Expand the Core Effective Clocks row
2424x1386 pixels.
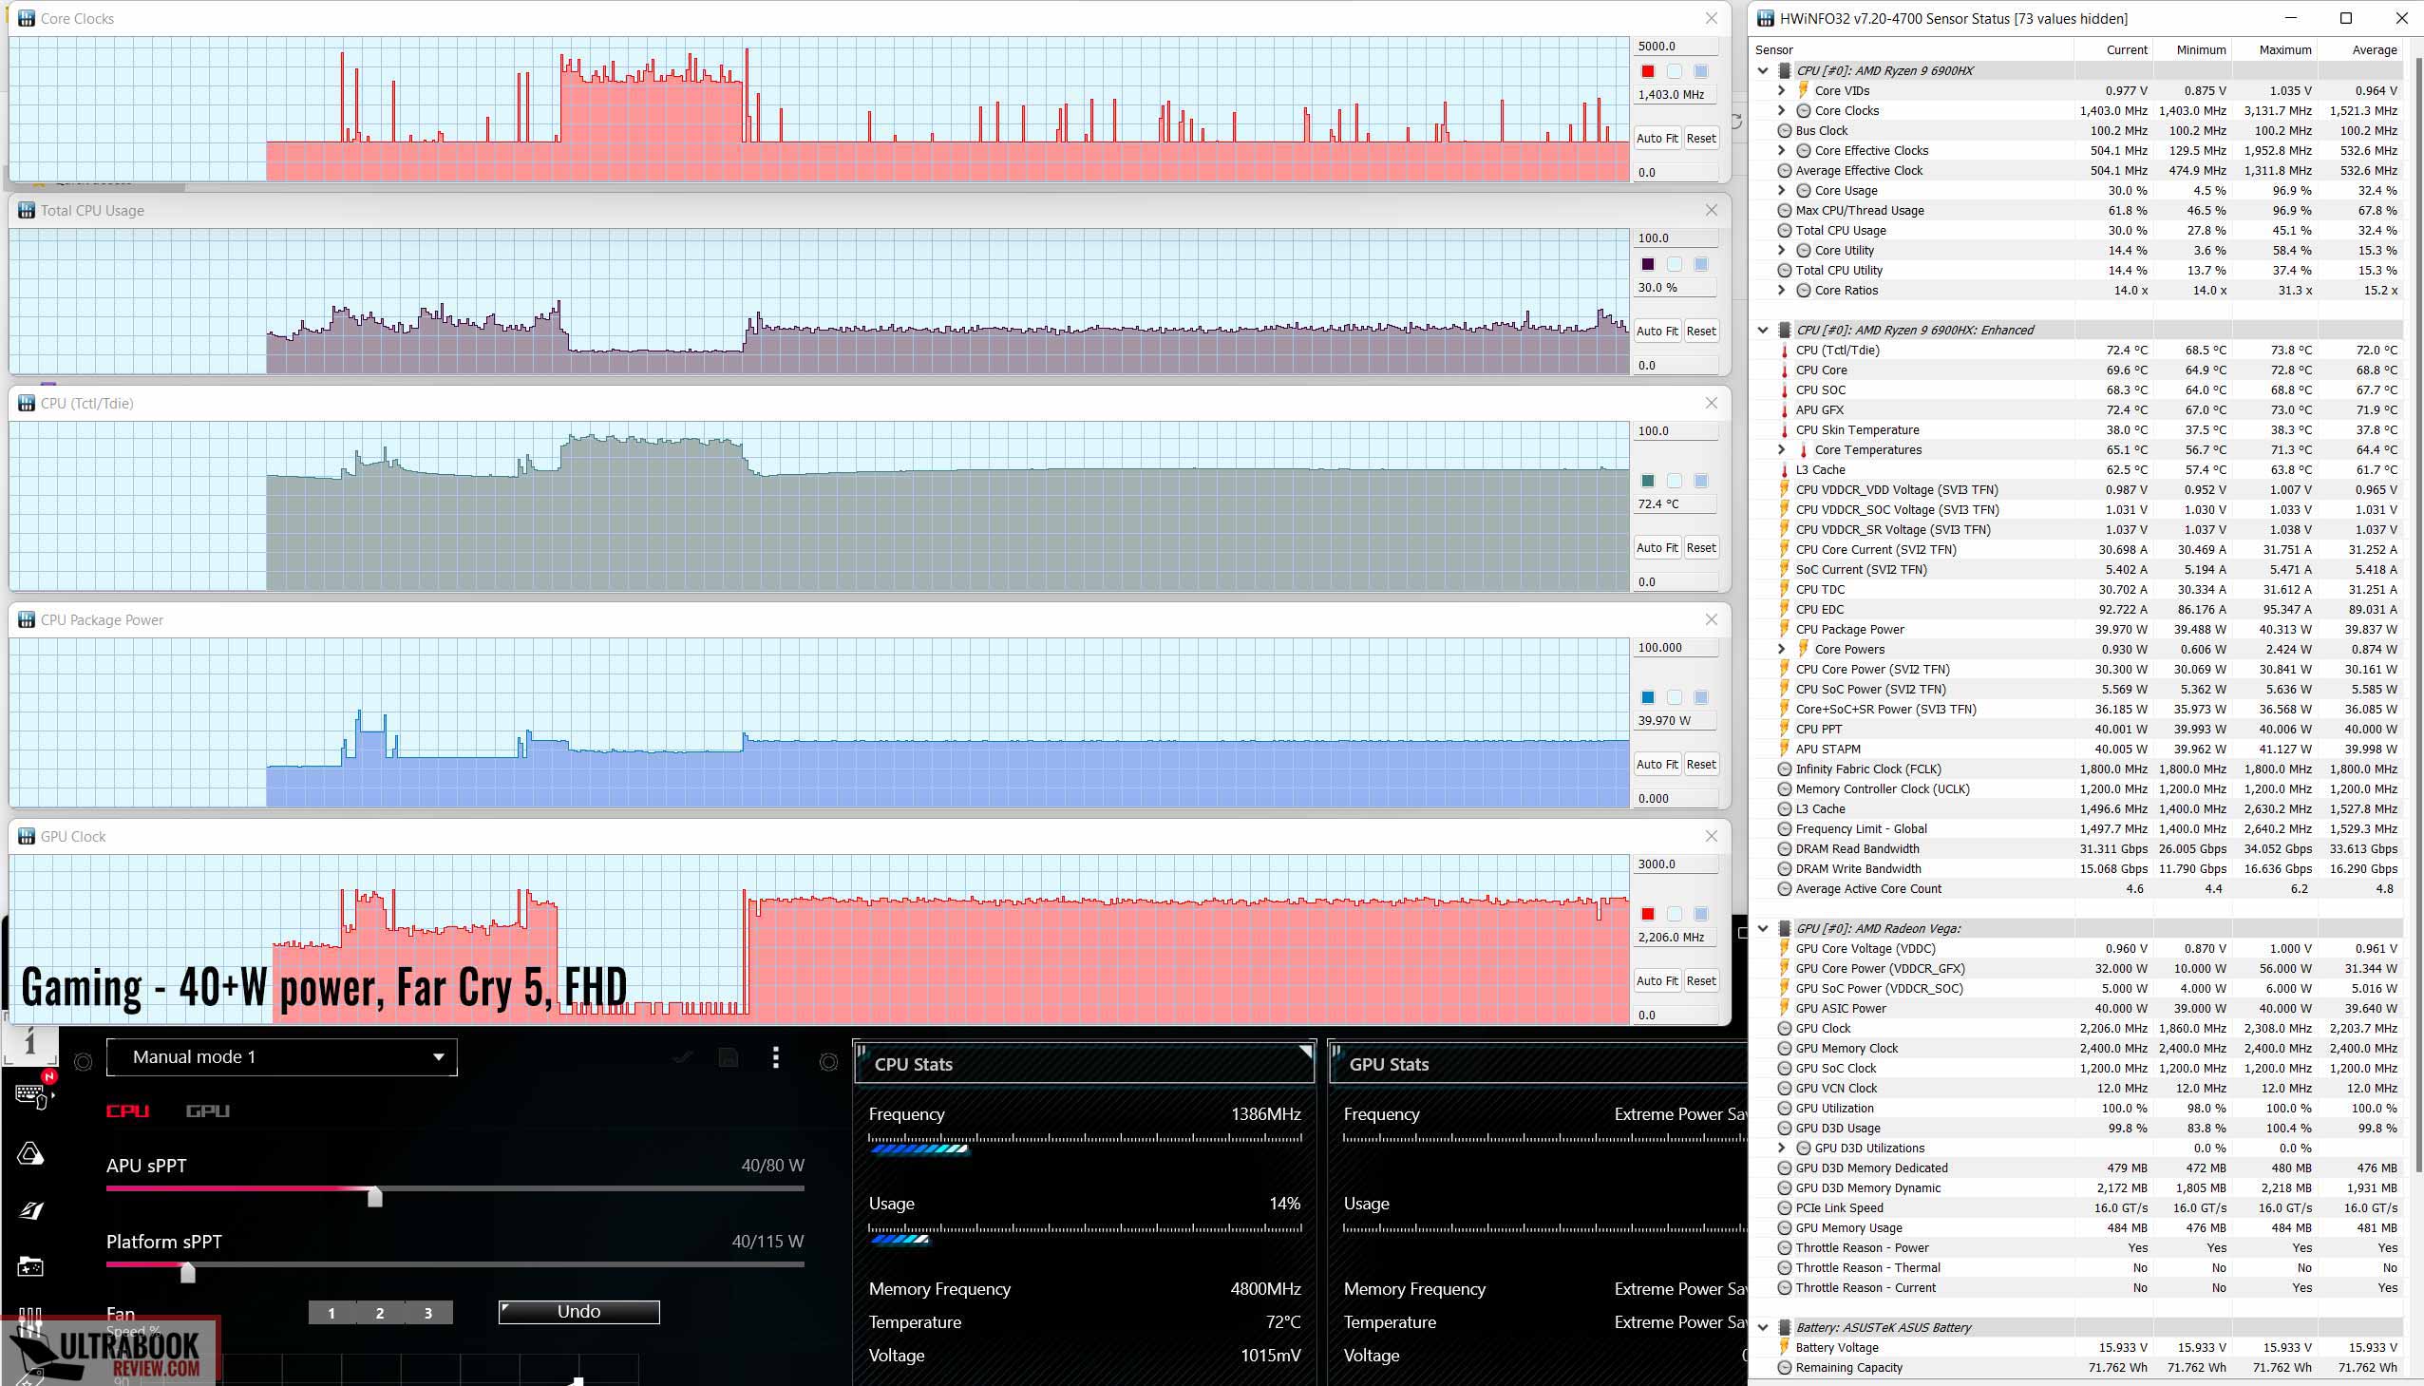[1782, 150]
